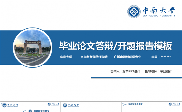Click the CENTRAL SOUTH UNIVERSITY text

pyautogui.click(x=159, y=16)
